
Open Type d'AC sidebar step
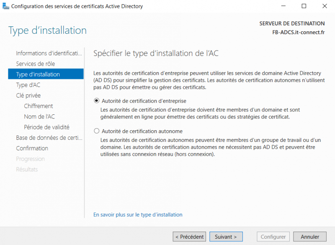coord(28,85)
